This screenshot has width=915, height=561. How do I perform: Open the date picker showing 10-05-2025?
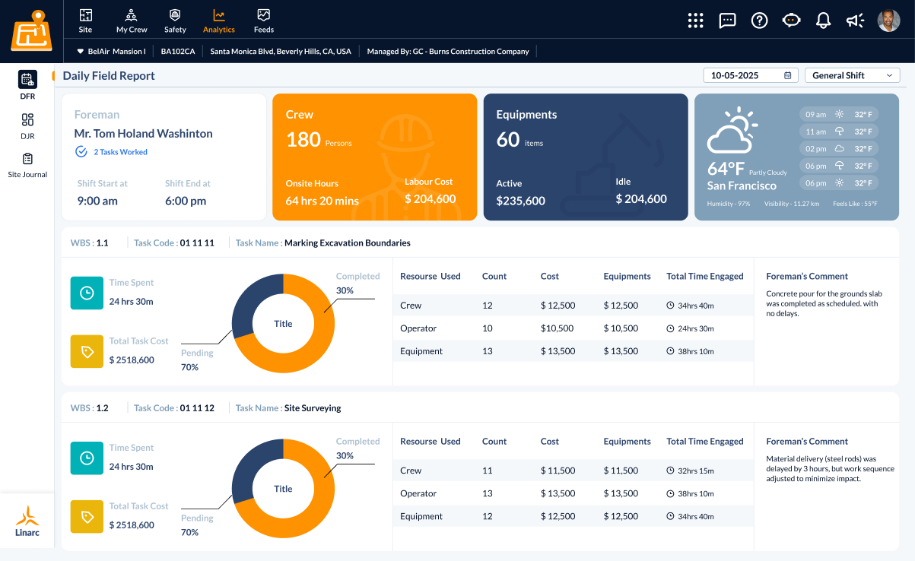tap(751, 74)
